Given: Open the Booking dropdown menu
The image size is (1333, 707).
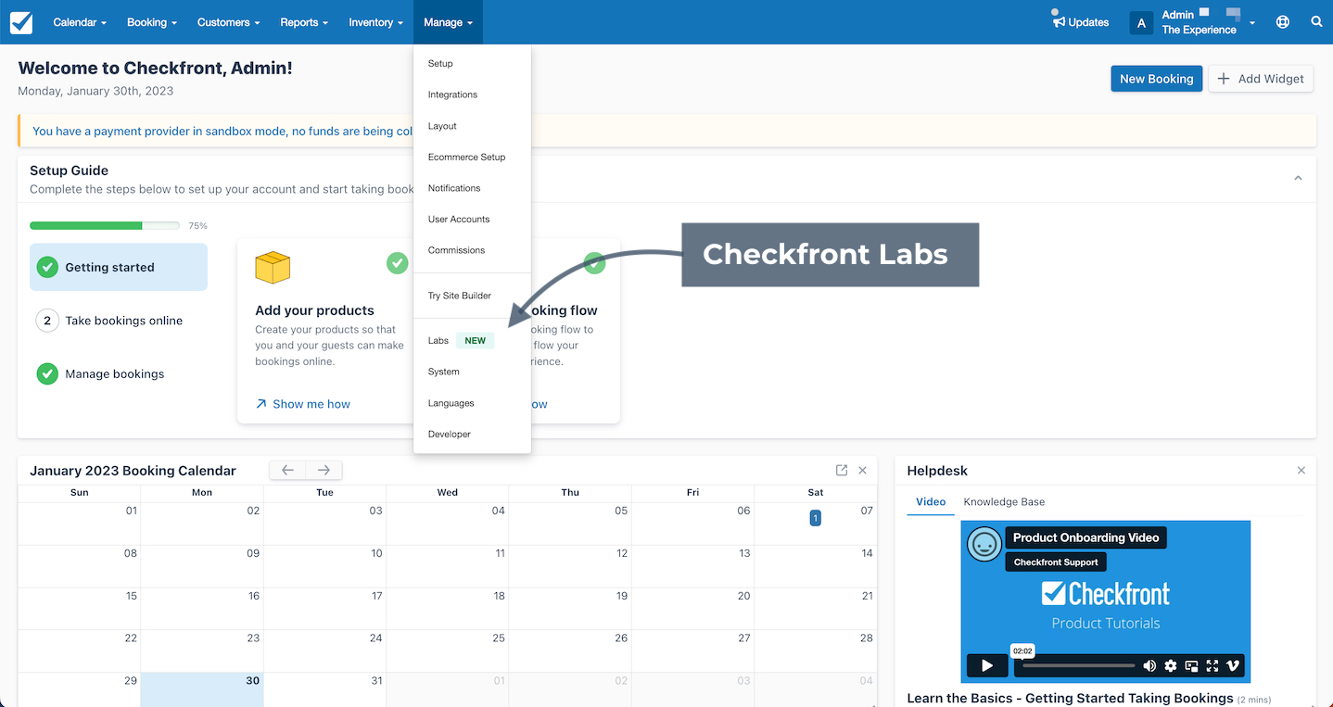Looking at the screenshot, I should click(x=152, y=22).
